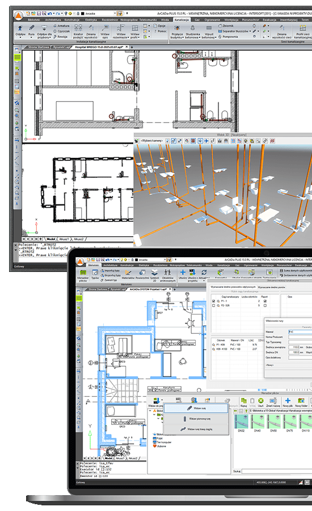Click Pompownia button in monitor ribbon
Image resolution: width=312 pixels, height=511 pixels.
[x=228, y=36]
